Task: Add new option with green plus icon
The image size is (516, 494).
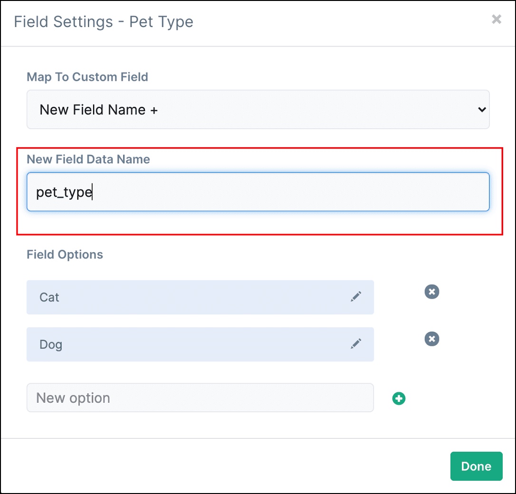Action: (399, 399)
